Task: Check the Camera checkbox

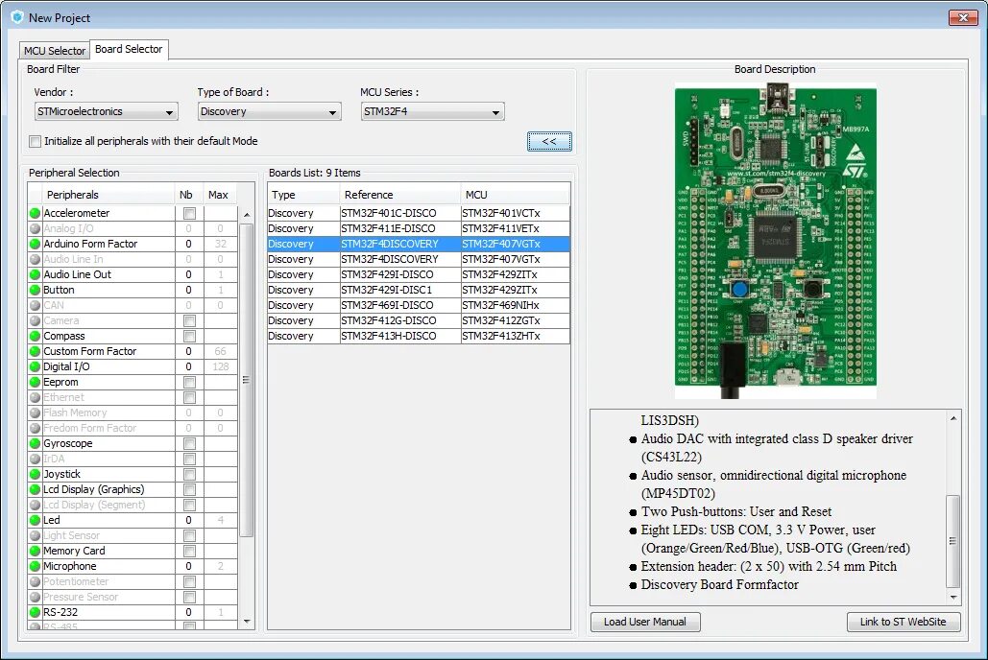Action: tap(189, 320)
